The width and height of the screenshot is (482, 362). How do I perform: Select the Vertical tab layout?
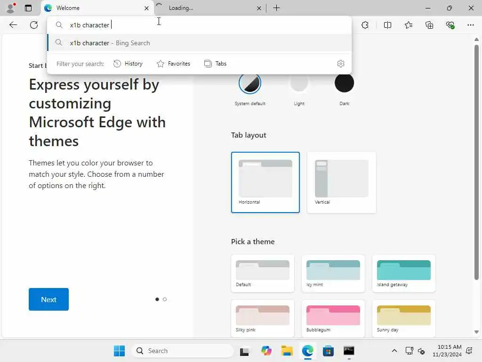[x=342, y=182]
